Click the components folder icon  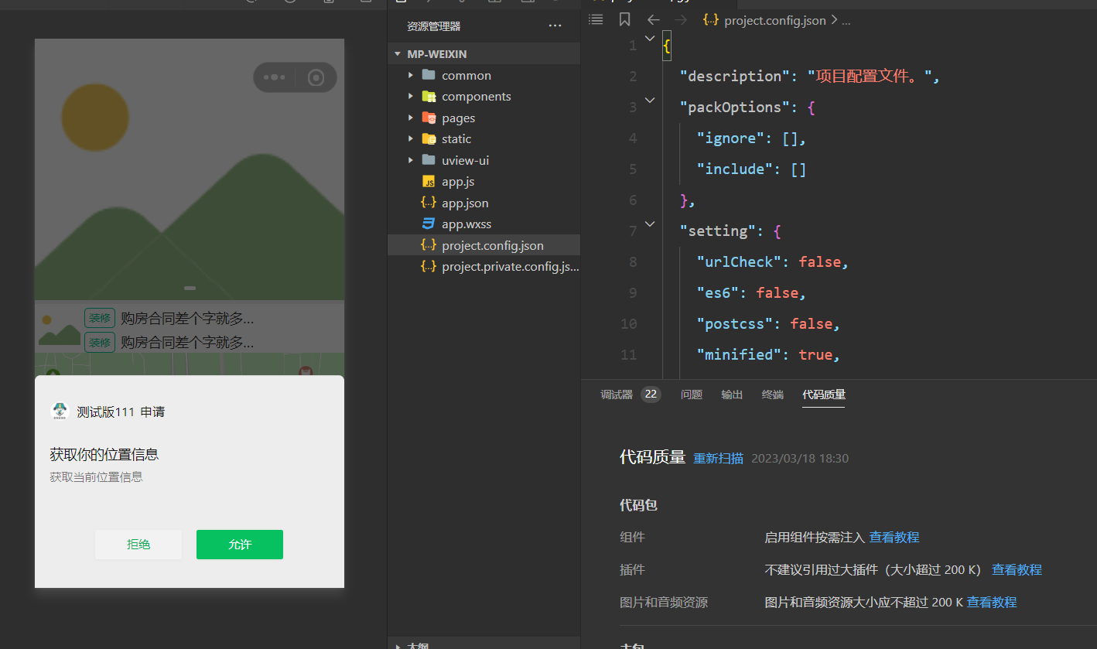tap(429, 97)
